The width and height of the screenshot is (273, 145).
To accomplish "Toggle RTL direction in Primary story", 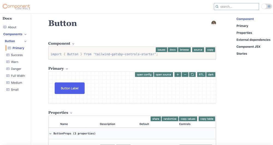I will coord(201,75).
